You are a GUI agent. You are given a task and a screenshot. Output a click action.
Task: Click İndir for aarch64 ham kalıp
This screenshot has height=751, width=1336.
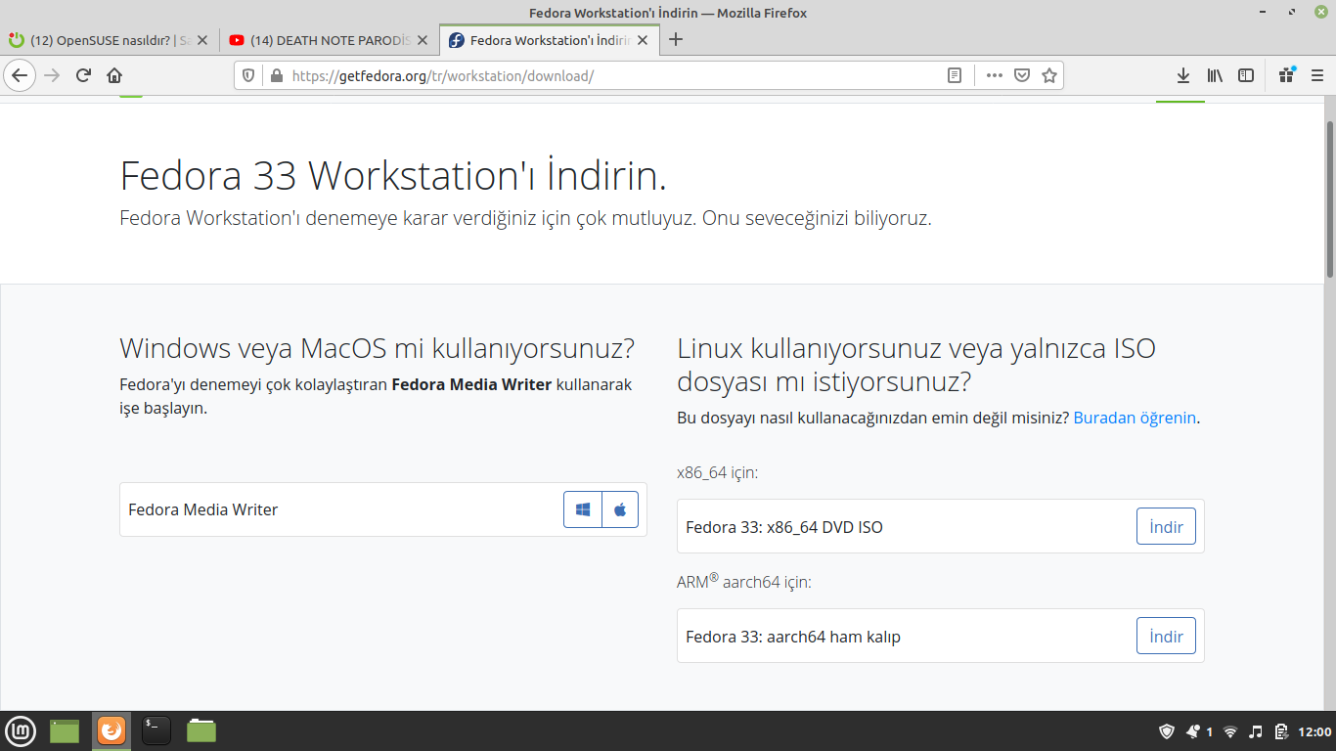pyautogui.click(x=1166, y=637)
